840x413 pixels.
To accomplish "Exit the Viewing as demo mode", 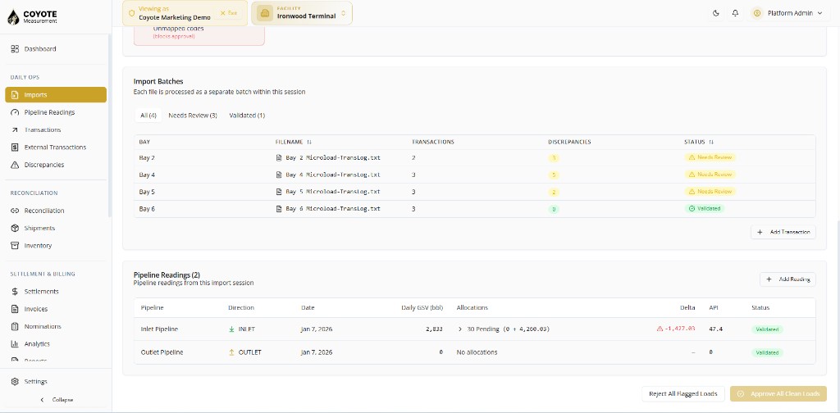I will pos(229,13).
